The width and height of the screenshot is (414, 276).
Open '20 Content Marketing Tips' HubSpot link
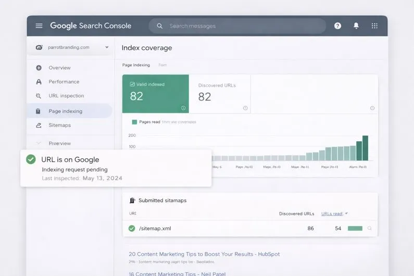tap(204, 254)
